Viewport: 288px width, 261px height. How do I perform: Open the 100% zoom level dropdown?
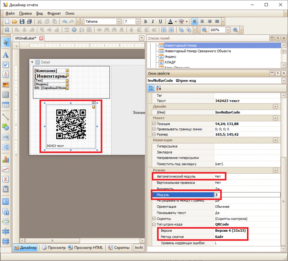(228, 30)
